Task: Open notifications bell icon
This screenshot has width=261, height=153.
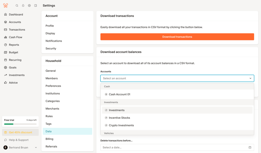Action: (23, 6)
